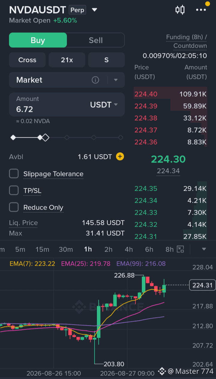Select the 224.40 ask price row
The height and width of the screenshot is (379, 216).
[x=170, y=94]
